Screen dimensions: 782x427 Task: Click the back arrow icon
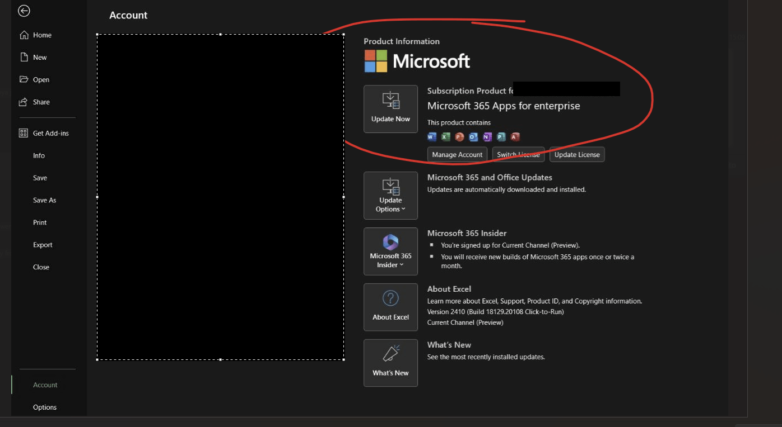24,11
